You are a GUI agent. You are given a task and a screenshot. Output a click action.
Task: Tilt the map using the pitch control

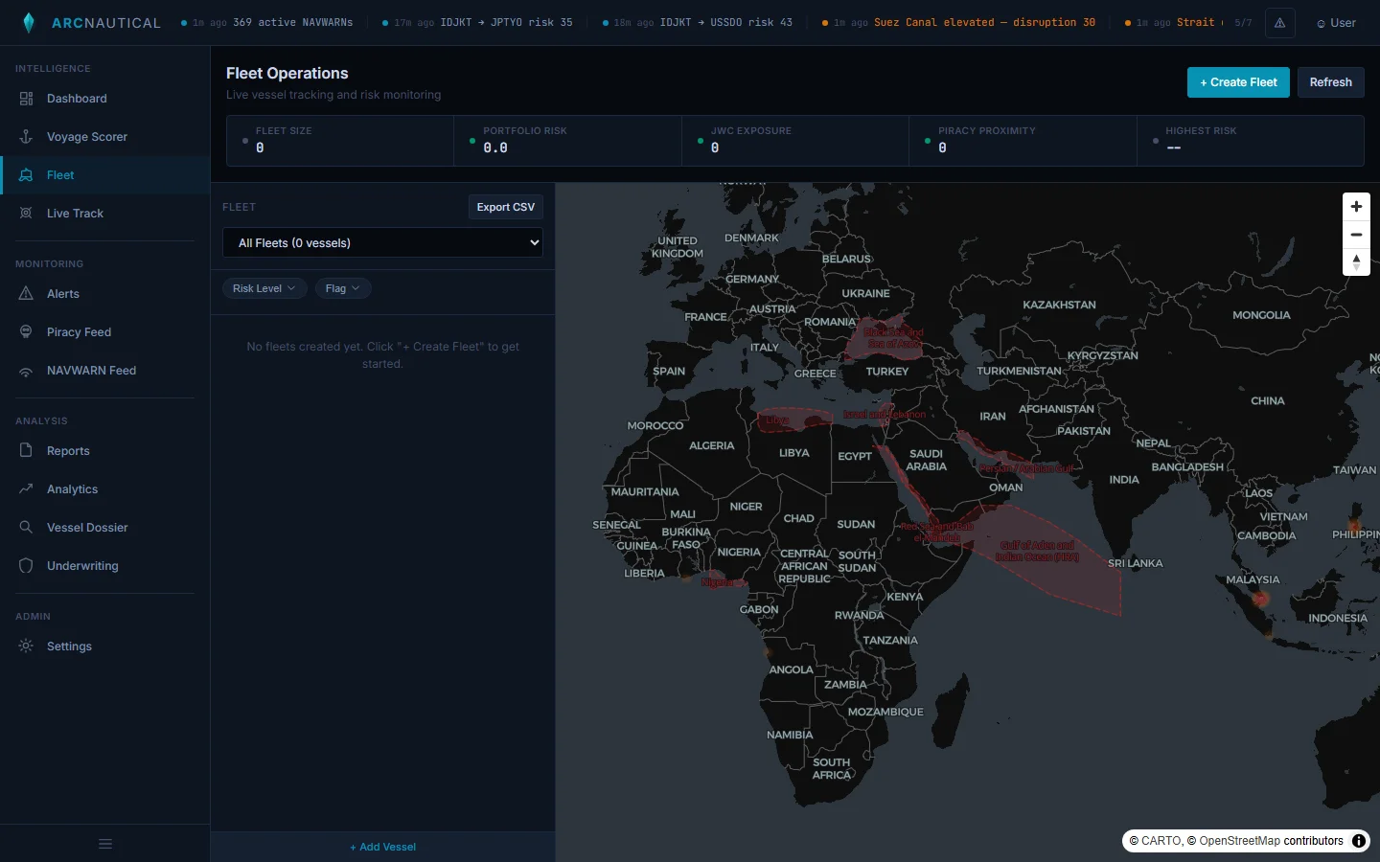[1356, 261]
